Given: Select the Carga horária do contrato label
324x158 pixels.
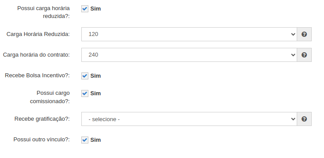Looking at the screenshot, I should coord(36,55).
